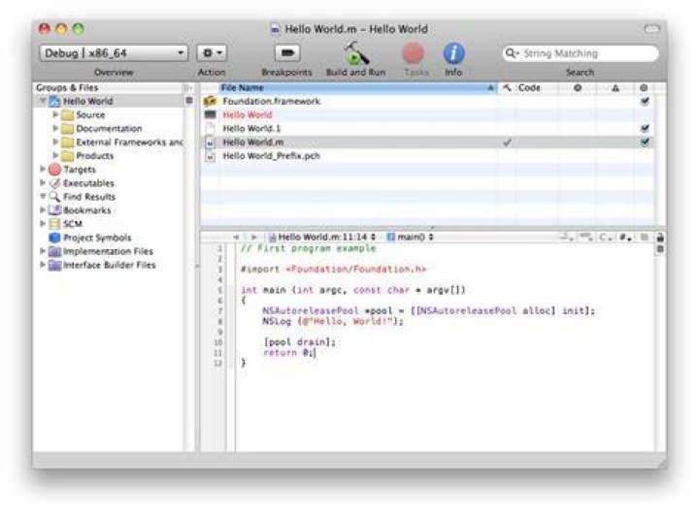699x513 pixels.
Task: Click the build hammer column header
Action: (507, 87)
